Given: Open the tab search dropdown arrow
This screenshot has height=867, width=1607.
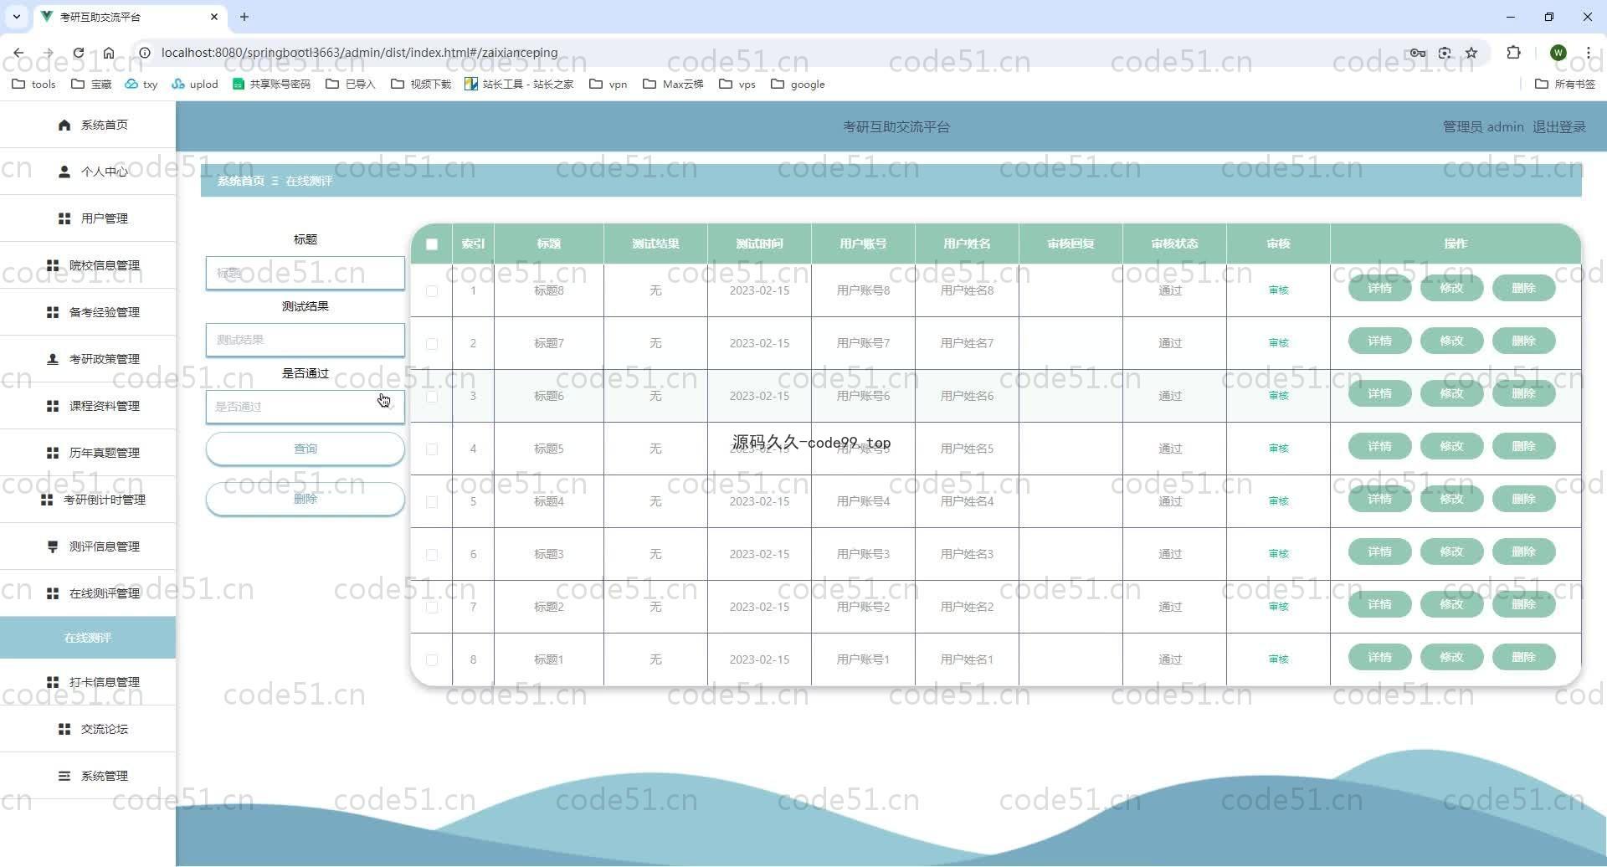Looking at the screenshot, I should point(17,17).
